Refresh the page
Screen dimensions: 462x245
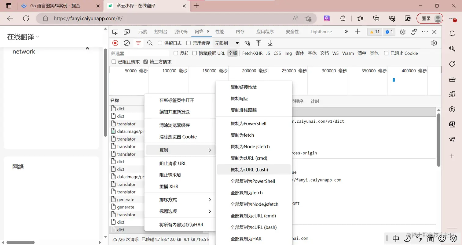point(26,18)
